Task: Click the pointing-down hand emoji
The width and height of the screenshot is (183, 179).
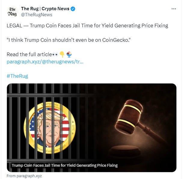Action: click(x=62, y=54)
